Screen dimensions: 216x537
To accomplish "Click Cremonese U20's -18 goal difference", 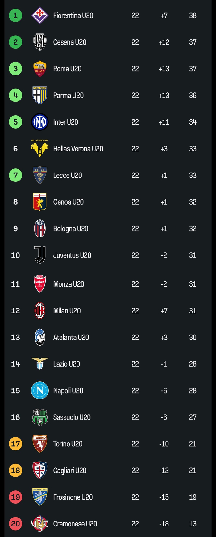I will [164, 524].
